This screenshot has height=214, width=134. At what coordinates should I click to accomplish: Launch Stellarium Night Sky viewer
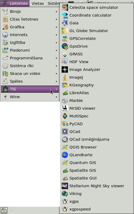[x=97, y=186]
